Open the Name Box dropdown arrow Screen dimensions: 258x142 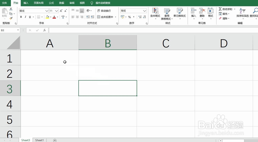[18, 30]
